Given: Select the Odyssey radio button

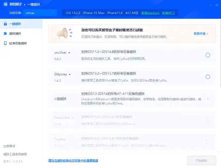Looking at the screenshot, I should 208,77.
